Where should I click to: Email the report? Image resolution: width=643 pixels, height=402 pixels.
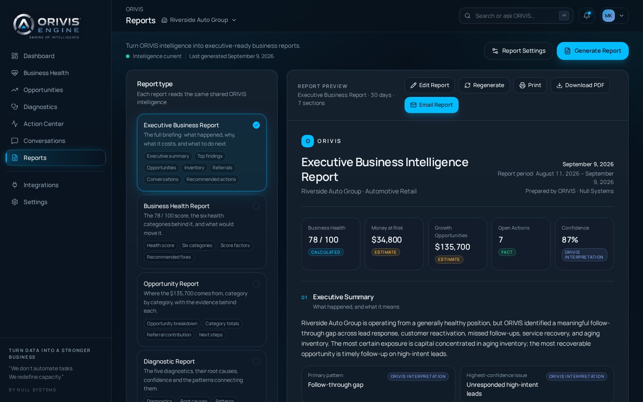[x=431, y=105]
